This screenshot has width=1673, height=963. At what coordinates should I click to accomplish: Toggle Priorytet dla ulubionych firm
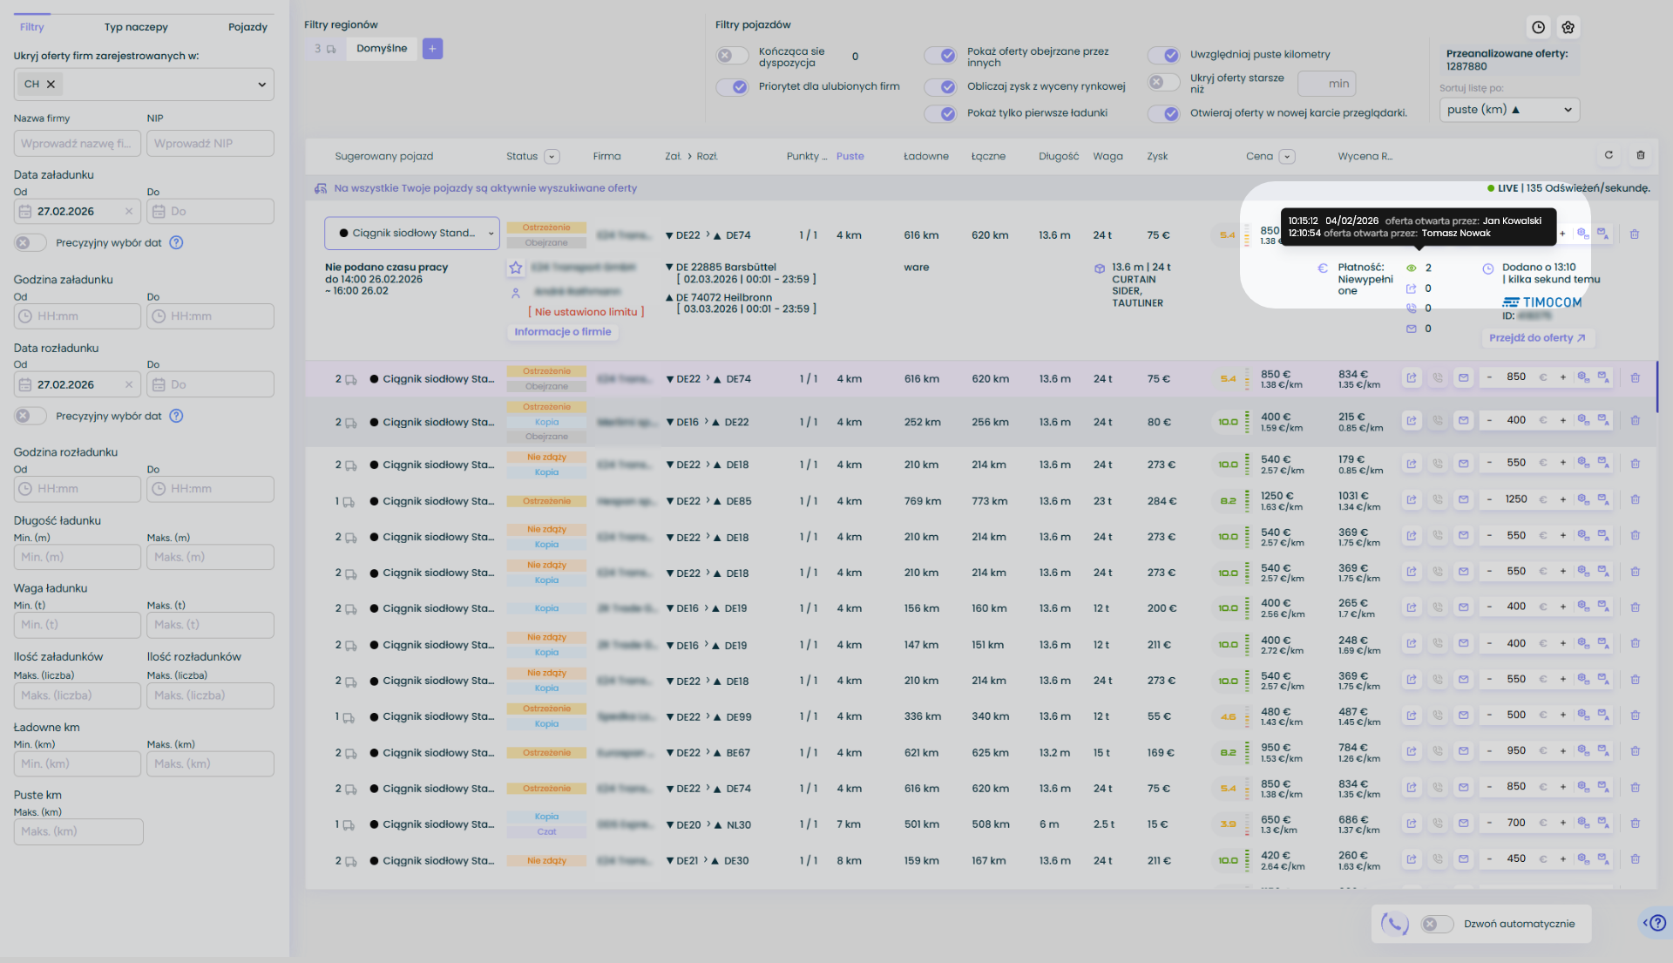tap(733, 87)
